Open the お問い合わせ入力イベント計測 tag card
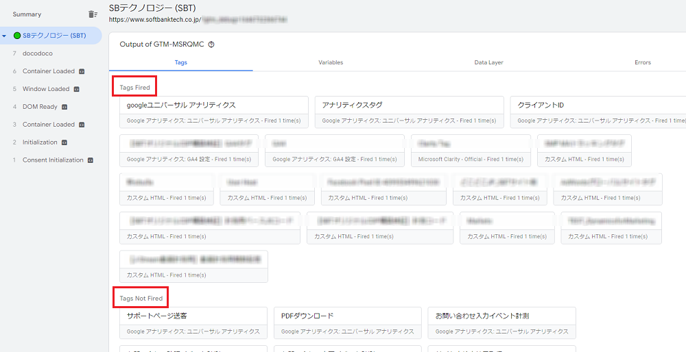 click(x=502, y=323)
